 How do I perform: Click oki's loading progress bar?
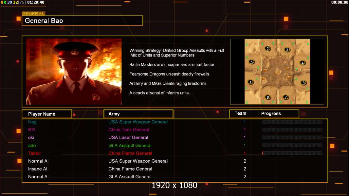[292, 138]
